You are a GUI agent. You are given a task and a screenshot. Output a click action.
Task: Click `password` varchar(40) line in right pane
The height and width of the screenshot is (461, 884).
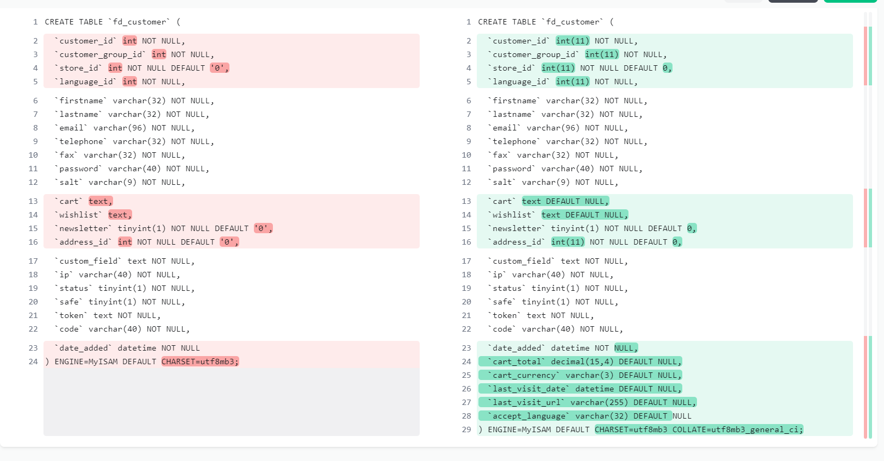565,169
